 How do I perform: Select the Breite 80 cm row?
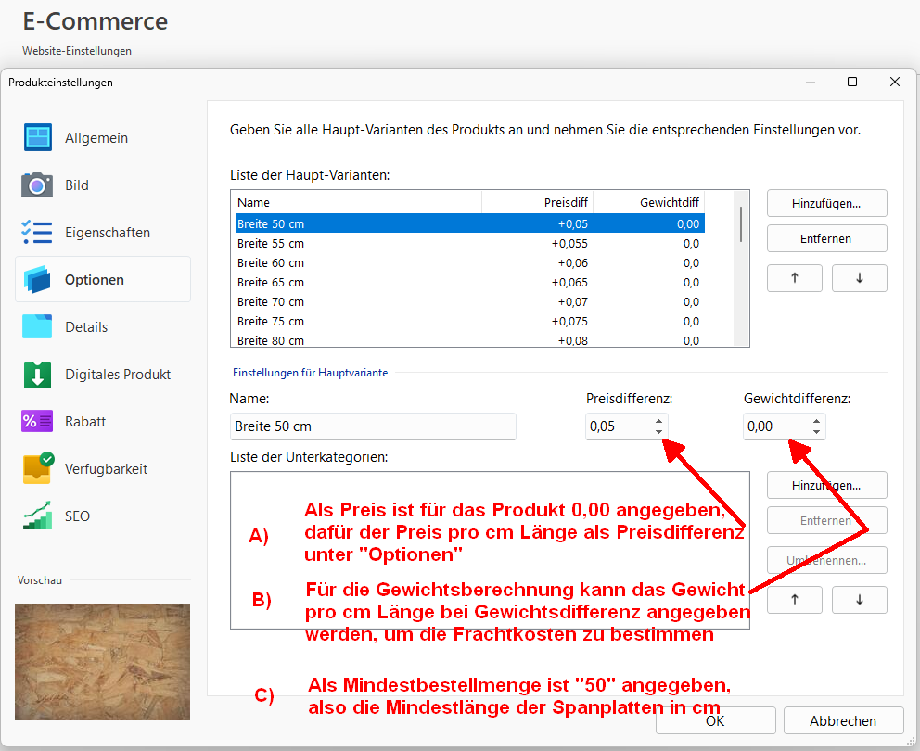pyautogui.click(x=469, y=339)
